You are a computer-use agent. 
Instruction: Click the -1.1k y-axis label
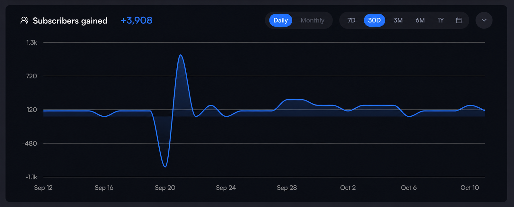click(x=31, y=177)
